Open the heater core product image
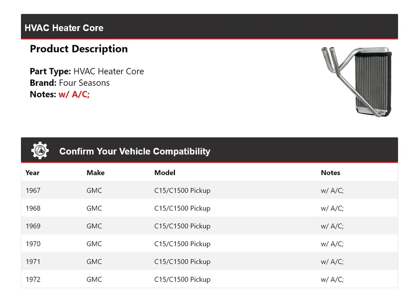The width and height of the screenshot is (419, 302). tap(356, 81)
